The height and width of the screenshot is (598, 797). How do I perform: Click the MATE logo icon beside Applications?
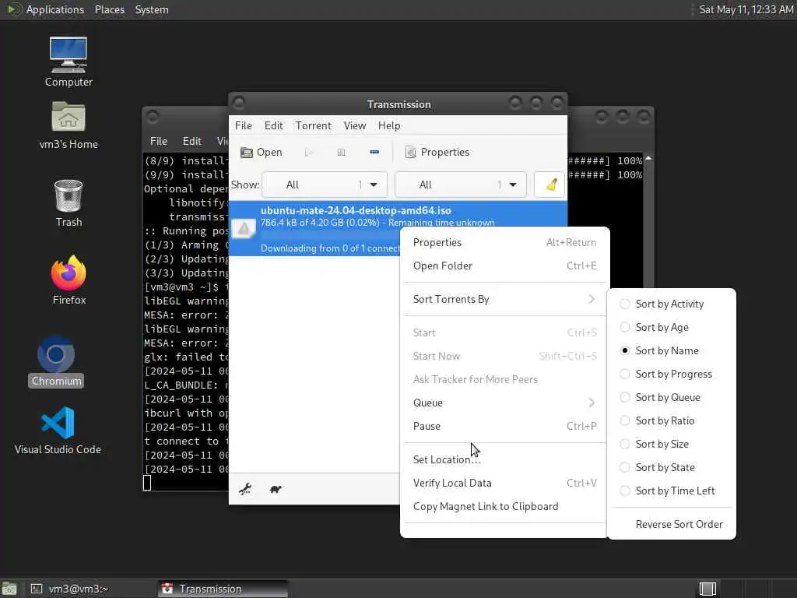pos(14,9)
